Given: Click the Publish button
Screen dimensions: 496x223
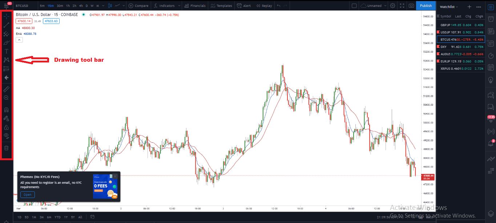Looking at the screenshot, I should 426,5.
